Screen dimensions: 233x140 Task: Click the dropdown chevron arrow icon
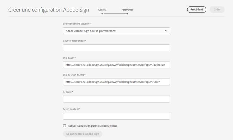click(166, 31)
